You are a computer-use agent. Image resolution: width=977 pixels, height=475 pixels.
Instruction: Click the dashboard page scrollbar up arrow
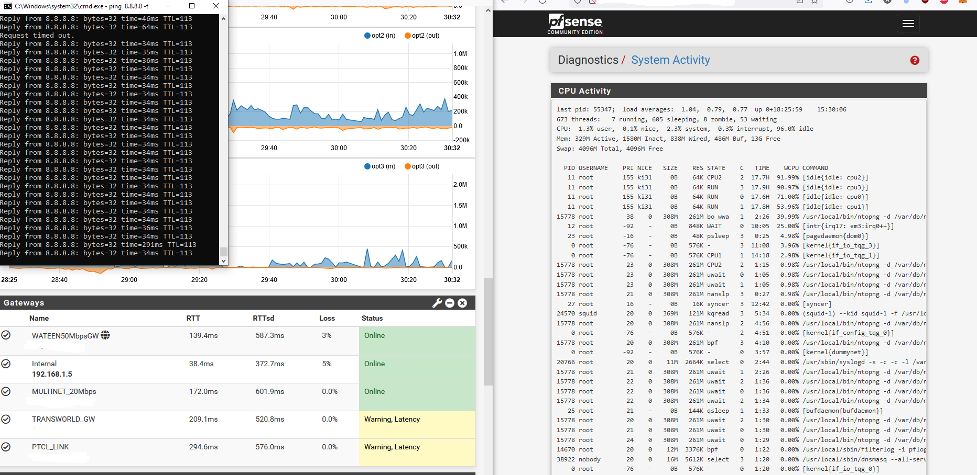pos(488,10)
